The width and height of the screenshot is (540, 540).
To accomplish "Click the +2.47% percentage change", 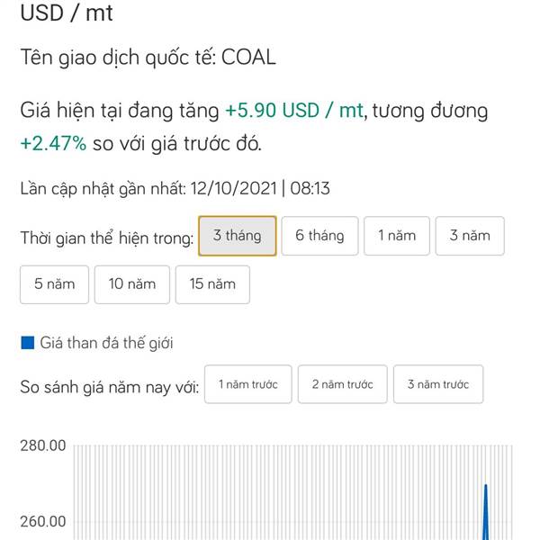I will (x=53, y=143).
